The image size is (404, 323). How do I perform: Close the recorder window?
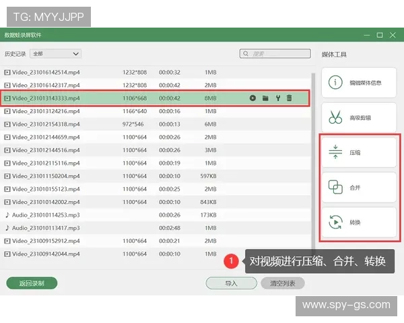click(393, 35)
